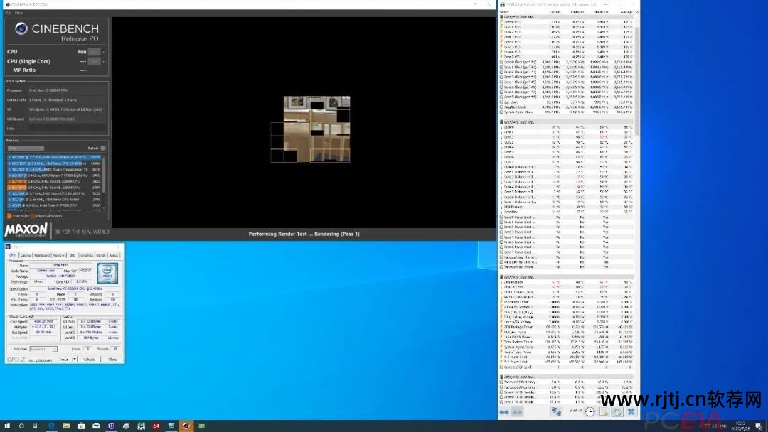This screenshot has width=768, height=432.
Task: Click the Run button for CPU test
Action: click(x=95, y=51)
